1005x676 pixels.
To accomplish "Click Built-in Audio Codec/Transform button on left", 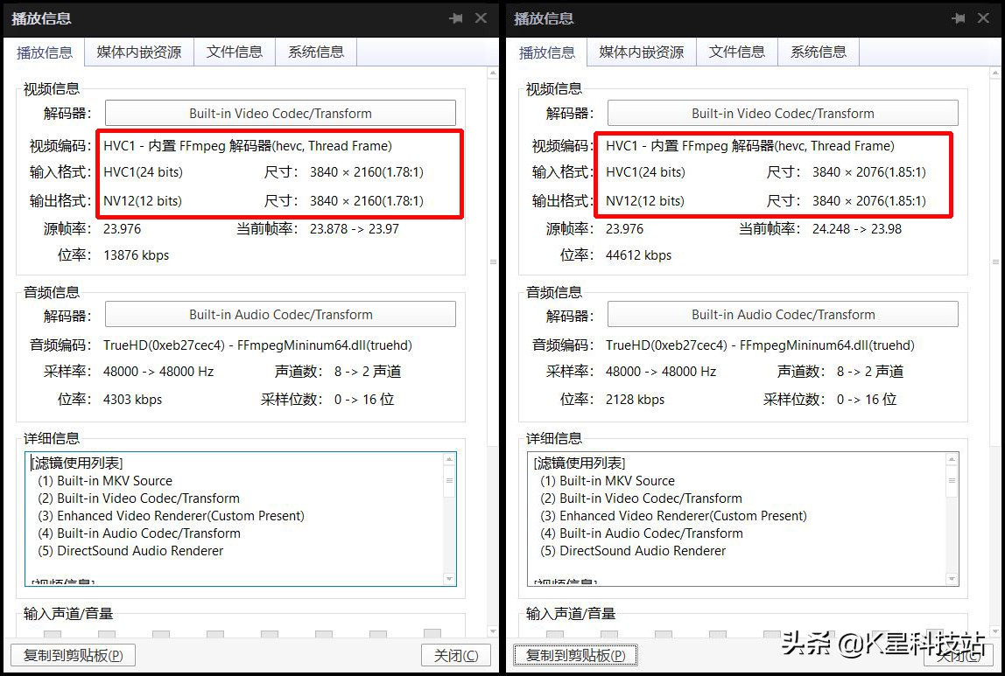I will pos(280,314).
